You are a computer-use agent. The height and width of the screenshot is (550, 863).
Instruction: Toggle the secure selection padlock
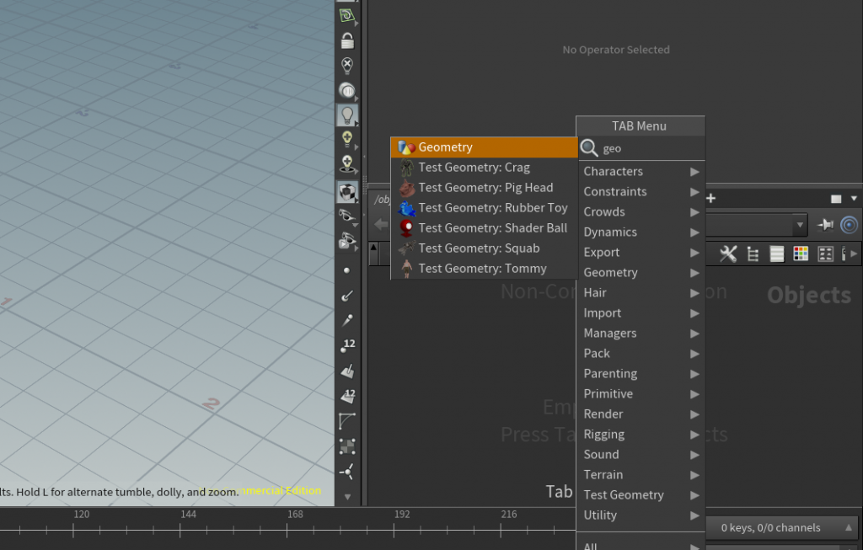346,40
